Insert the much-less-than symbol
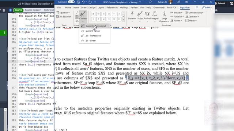 pyautogui.click(x=114, y=19)
